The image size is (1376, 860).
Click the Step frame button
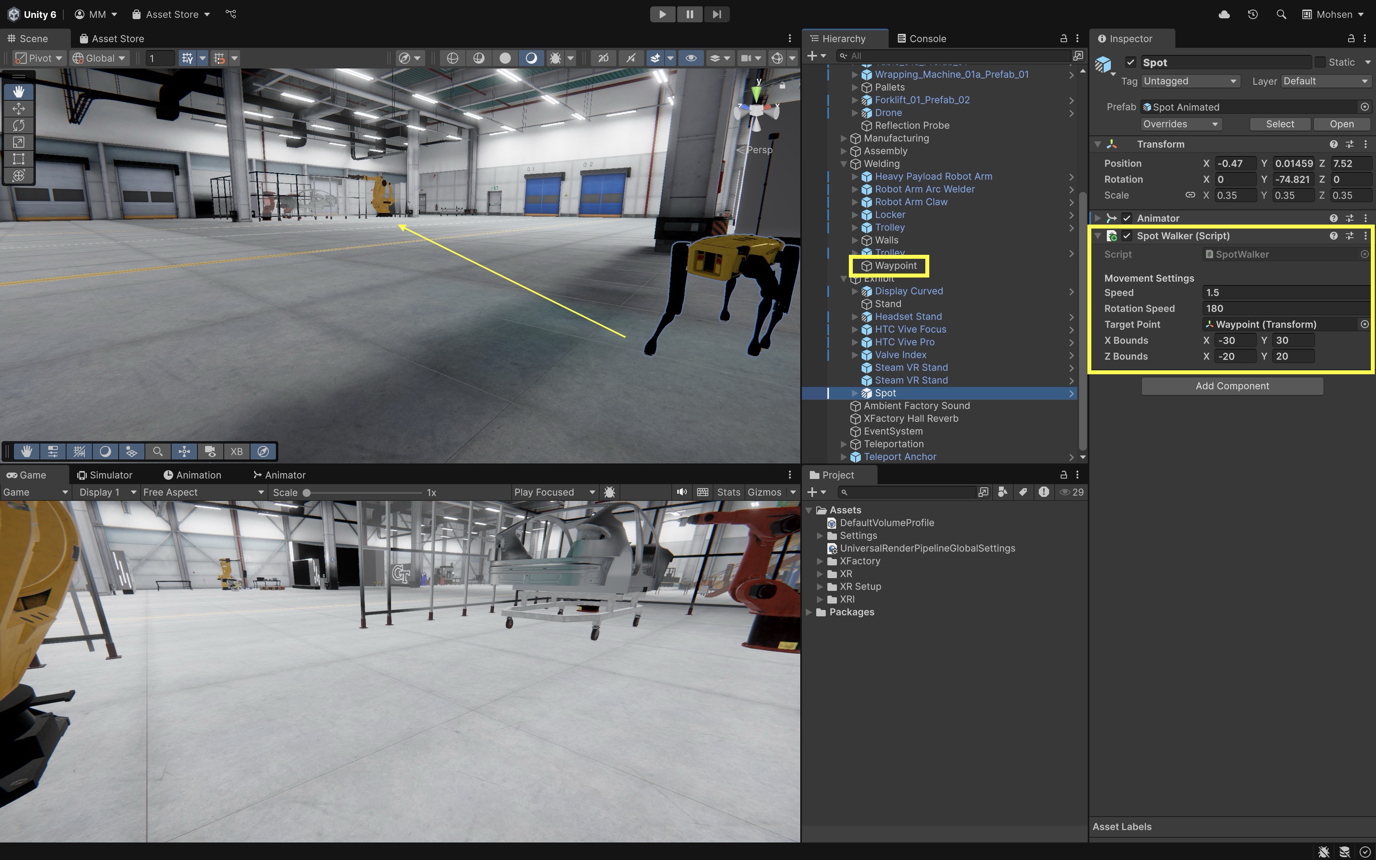(x=716, y=14)
